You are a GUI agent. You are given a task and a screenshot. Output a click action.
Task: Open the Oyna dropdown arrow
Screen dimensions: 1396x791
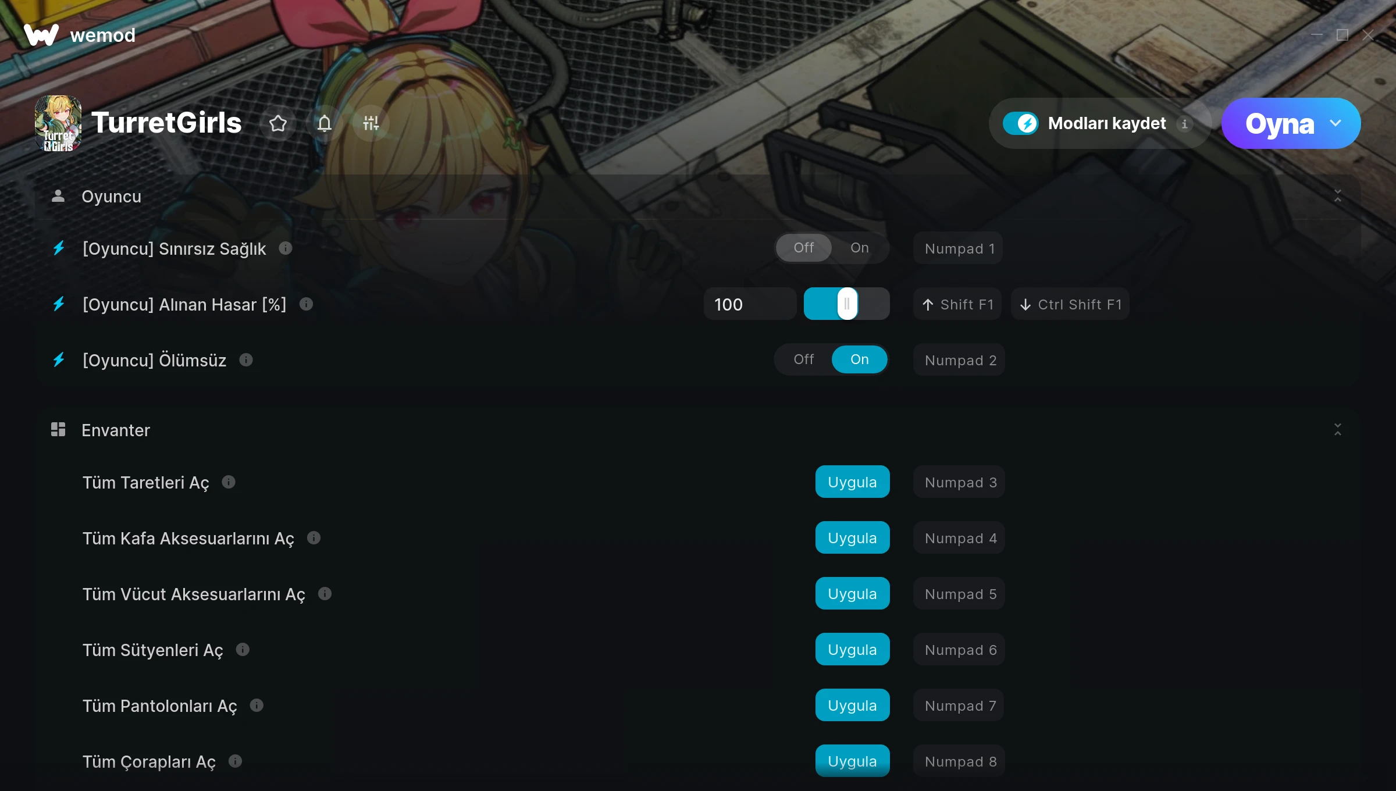click(1336, 123)
